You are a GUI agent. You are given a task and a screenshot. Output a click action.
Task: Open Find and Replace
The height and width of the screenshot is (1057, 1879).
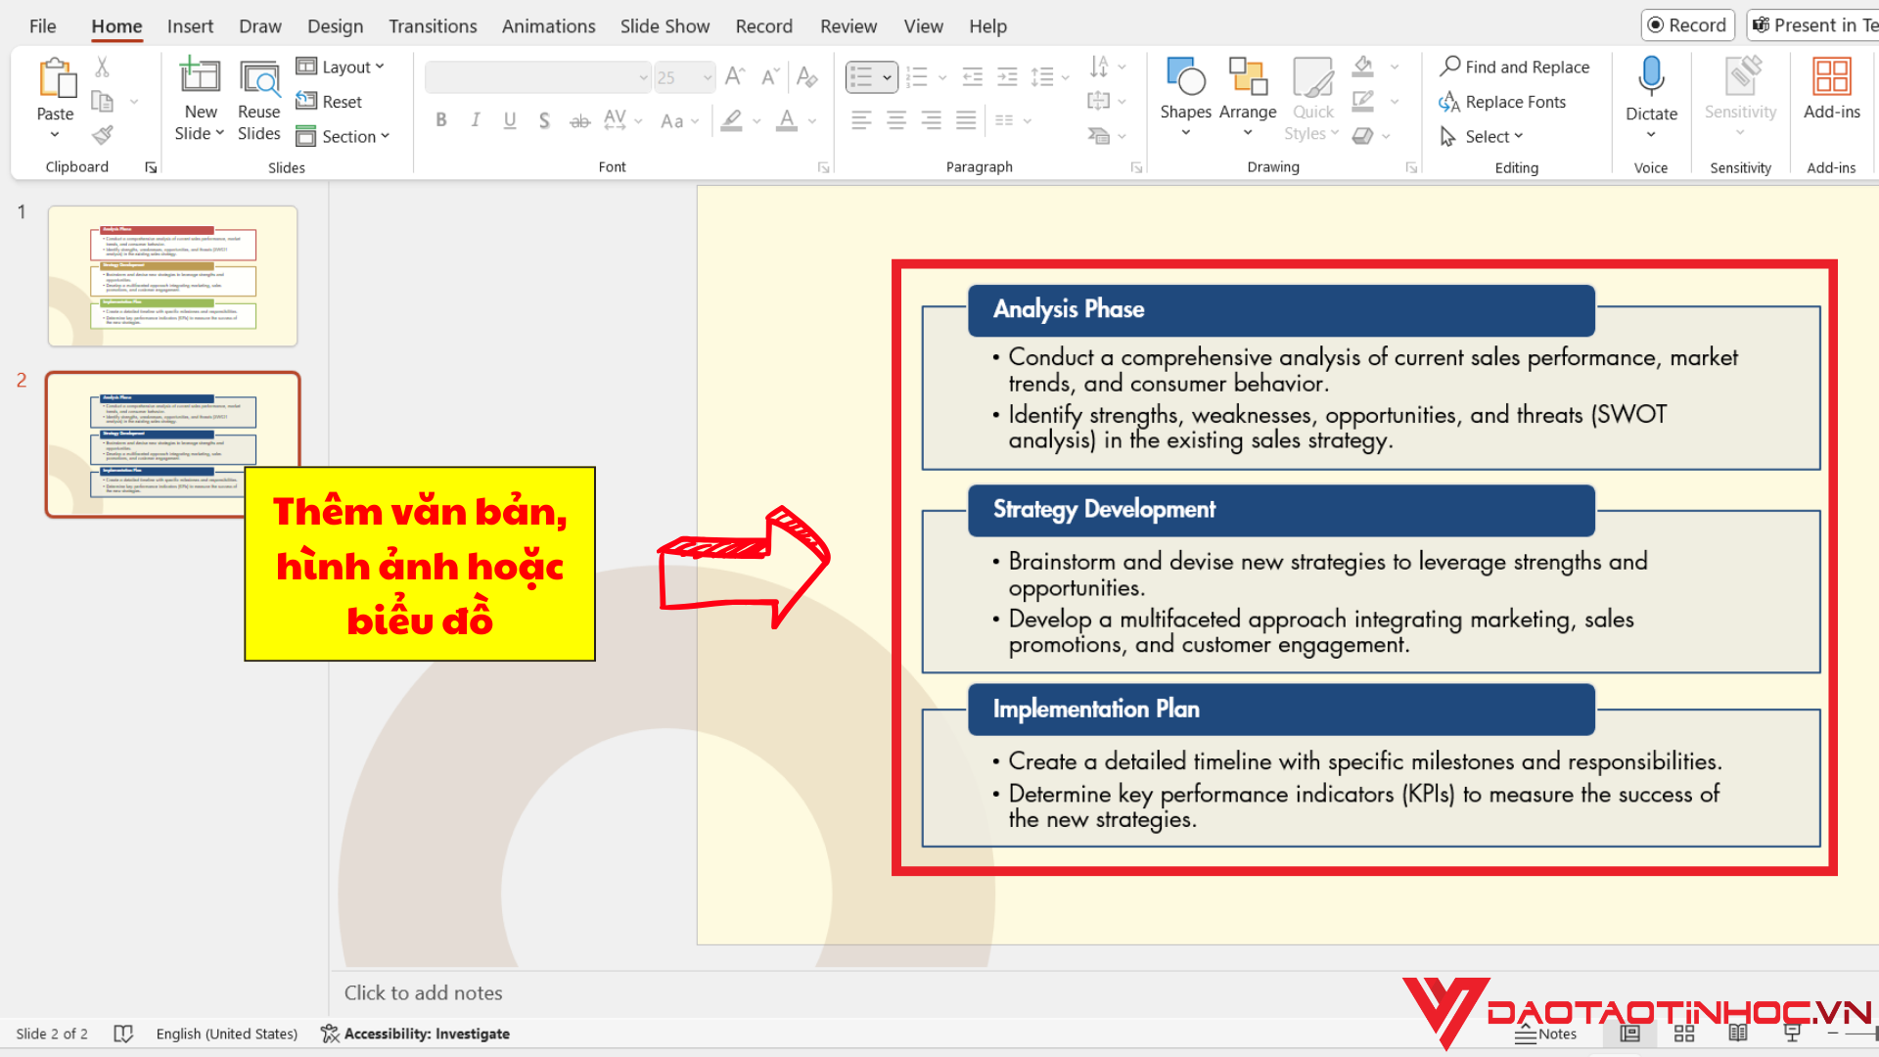coord(1515,67)
